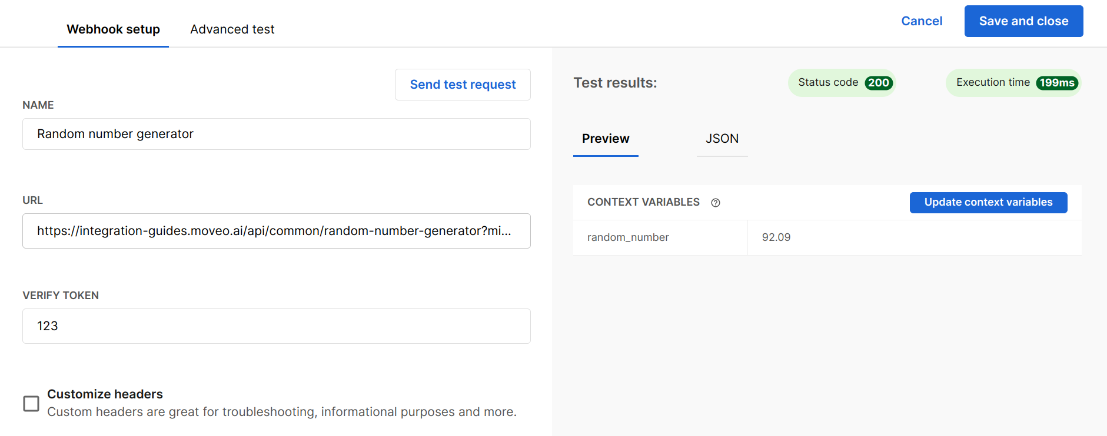Click the Test results heading
This screenshot has width=1107, height=436.
click(x=615, y=83)
